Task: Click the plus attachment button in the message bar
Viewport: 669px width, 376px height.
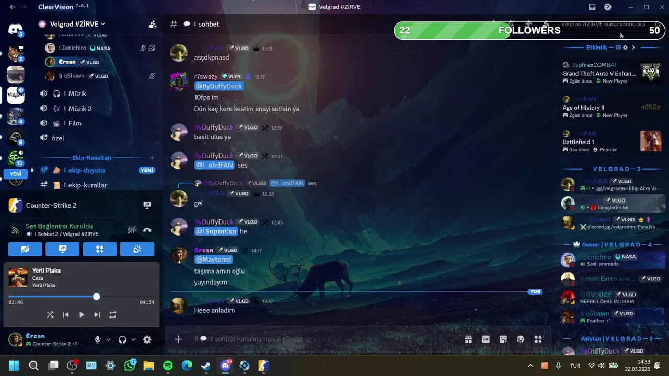Action: (x=178, y=339)
